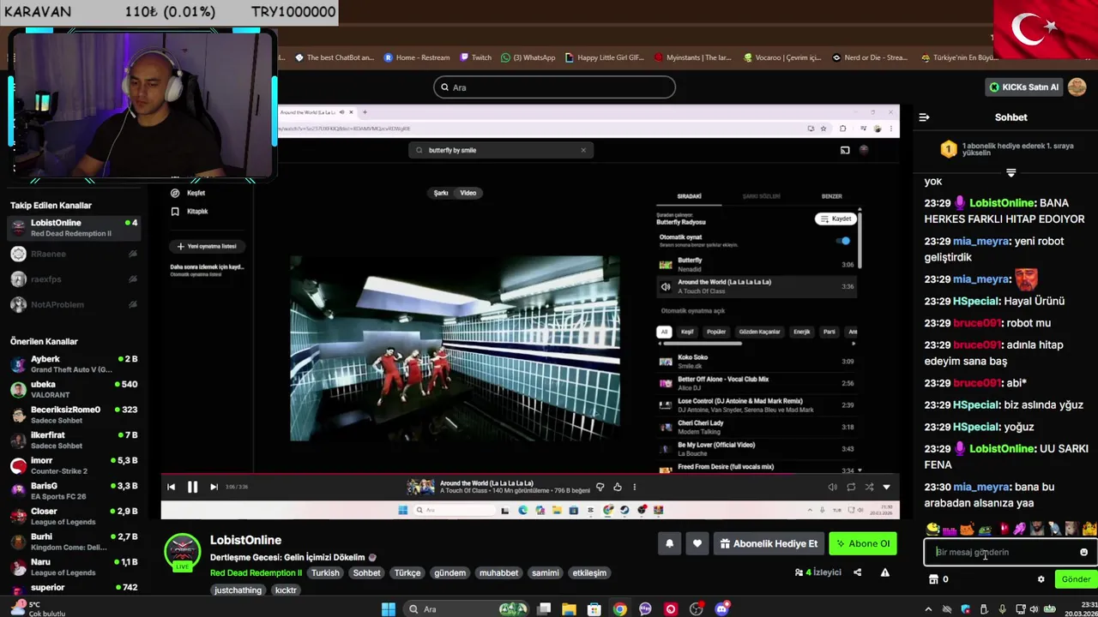Open recommended channel BarisG

[x=73, y=490]
